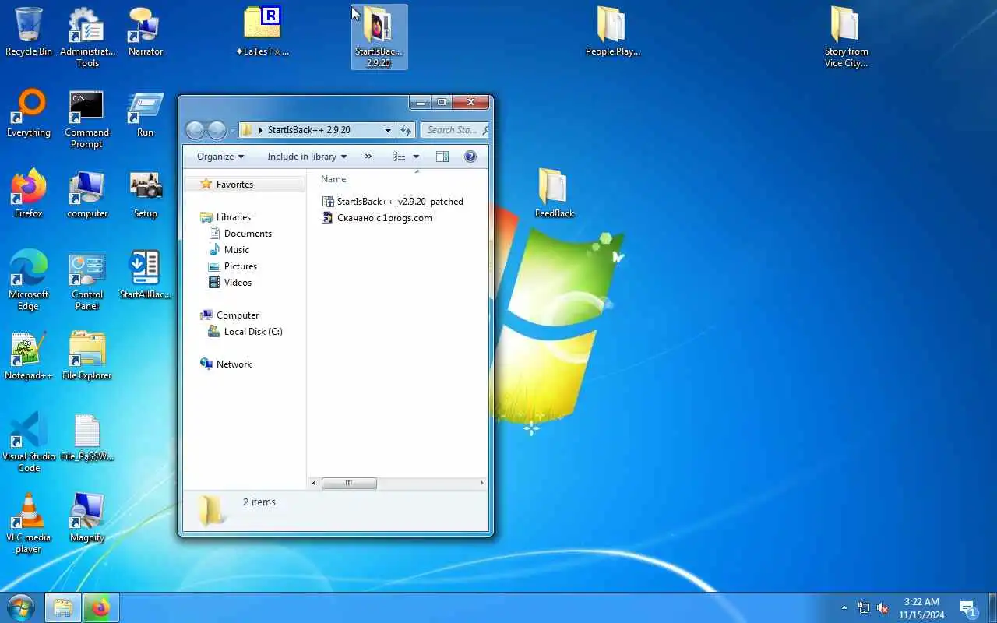The image size is (997, 623).
Task: Launch the Microsoft Edge shortcut
Action: 29,280
